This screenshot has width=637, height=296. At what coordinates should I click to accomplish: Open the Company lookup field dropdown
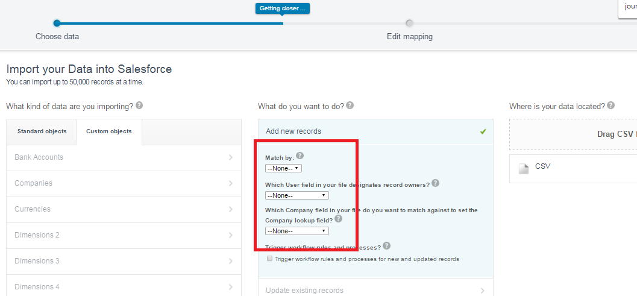(297, 231)
